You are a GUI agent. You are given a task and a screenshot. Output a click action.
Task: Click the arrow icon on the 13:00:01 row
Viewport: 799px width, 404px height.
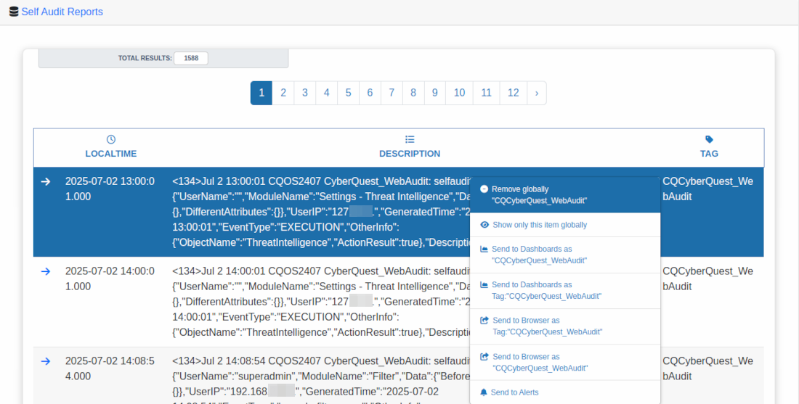[46, 181]
